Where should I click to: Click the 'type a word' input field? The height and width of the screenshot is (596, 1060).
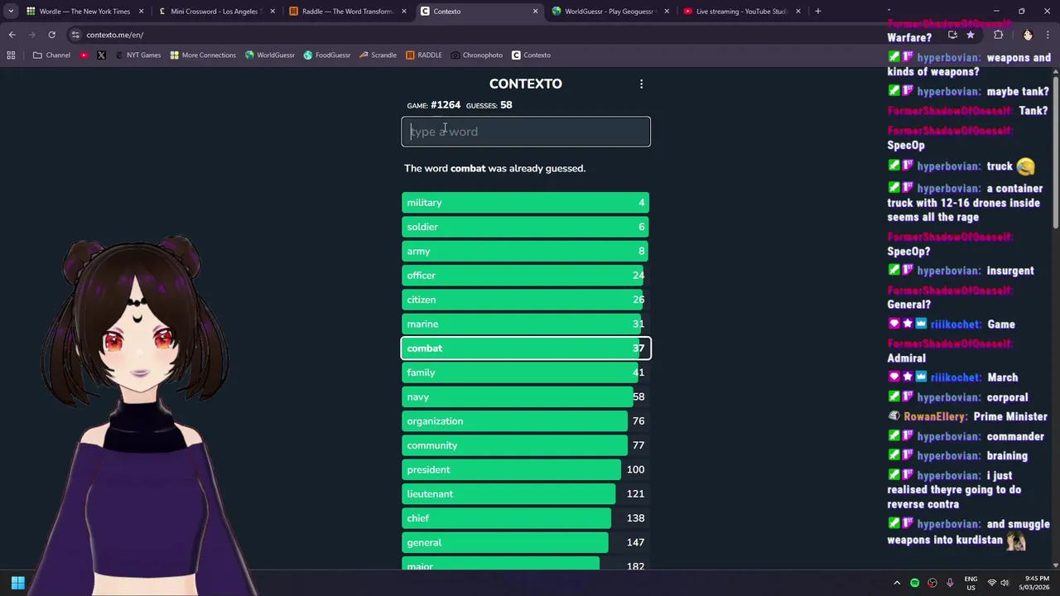click(x=526, y=132)
